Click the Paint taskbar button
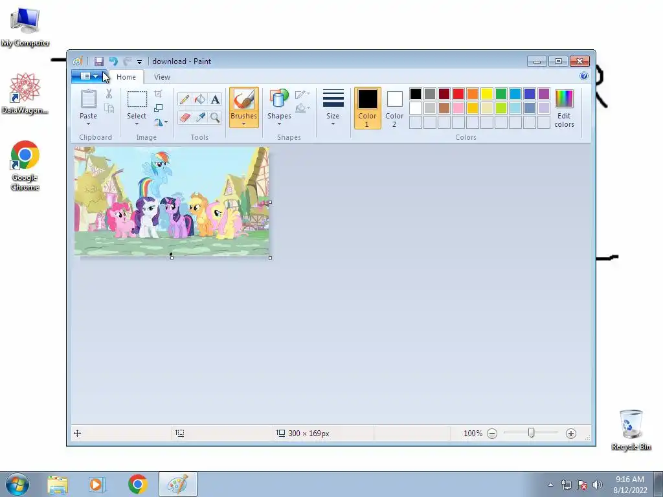The image size is (663, 497). 178,484
